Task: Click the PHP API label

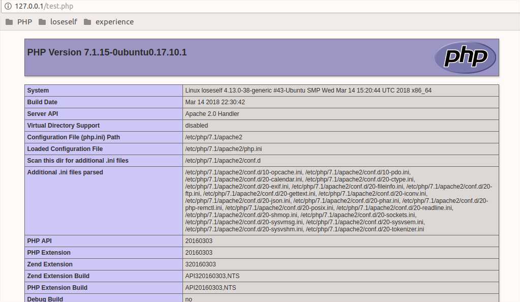Action: [39, 241]
